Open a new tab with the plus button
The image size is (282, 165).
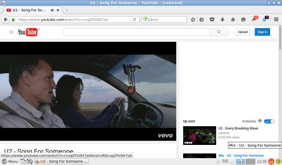[x=67, y=10]
